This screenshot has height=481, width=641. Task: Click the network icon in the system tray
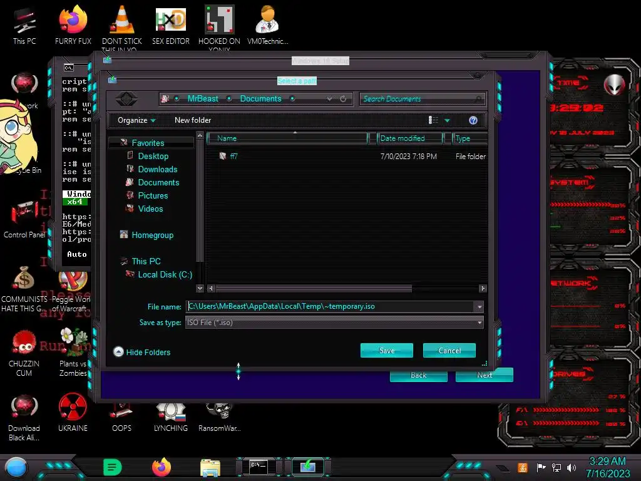click(556, 467)
